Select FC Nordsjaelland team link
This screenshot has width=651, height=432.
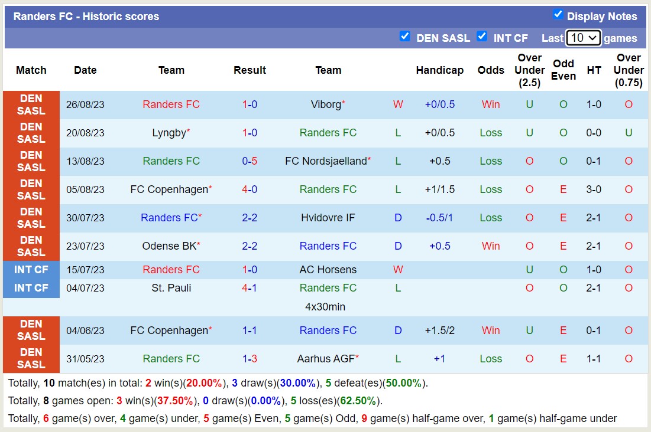(x=326, y=161)
